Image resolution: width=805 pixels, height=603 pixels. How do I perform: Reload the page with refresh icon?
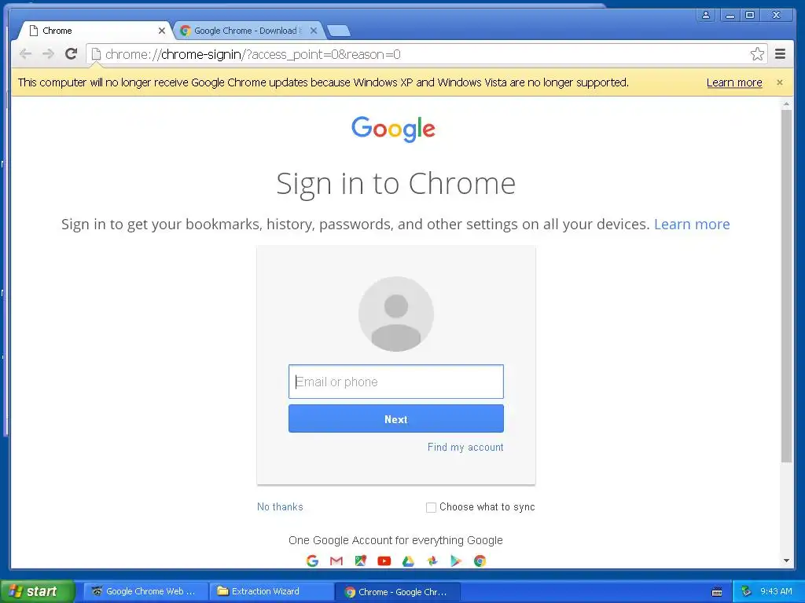pyautogui.click(x=71, y=54)
